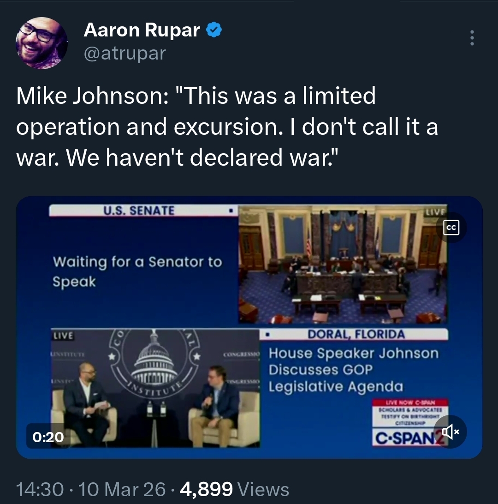Screen dimensions: 498x504
Task: Click the blue verified badge
Action: [213, 30]
